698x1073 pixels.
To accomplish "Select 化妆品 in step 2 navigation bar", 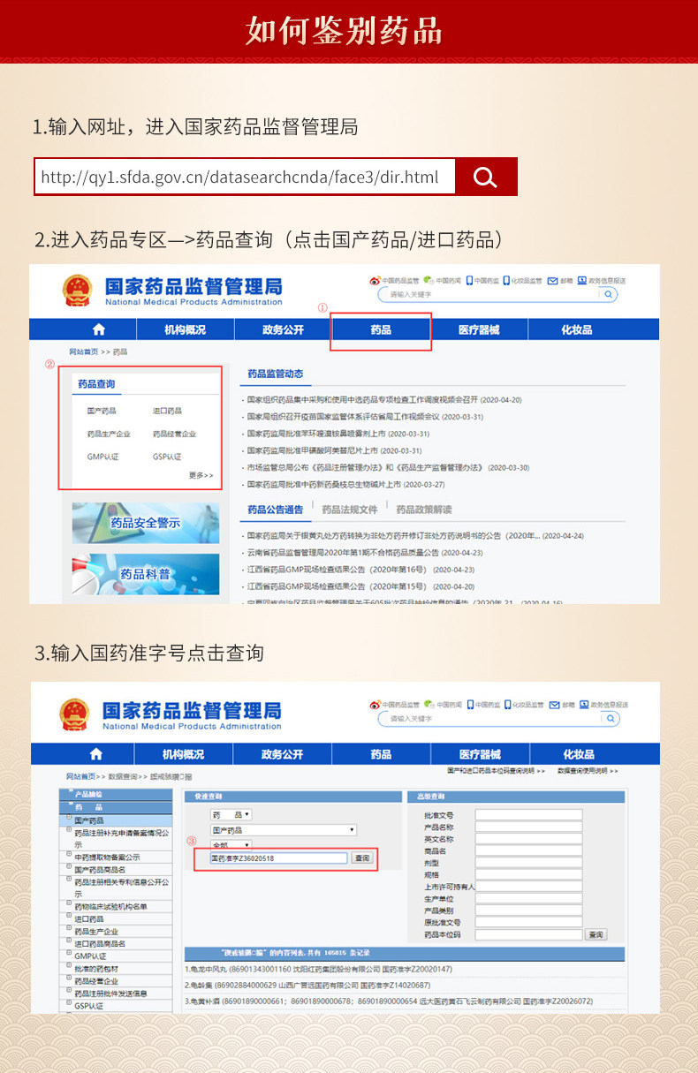I will pyautogui.click(x=577, y=330).
